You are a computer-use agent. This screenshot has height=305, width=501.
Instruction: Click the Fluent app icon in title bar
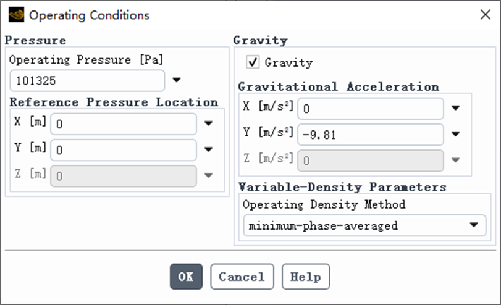point(16,15)
